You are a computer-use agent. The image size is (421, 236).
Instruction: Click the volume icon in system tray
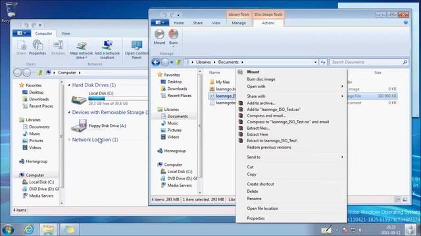(x=360, y=230)
